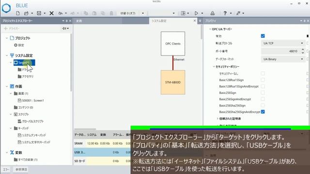Collapse the セキュリティーポリシー section
Image resolution: width=310 pixels, height=174 pixels.
click(x=214, y=67)
